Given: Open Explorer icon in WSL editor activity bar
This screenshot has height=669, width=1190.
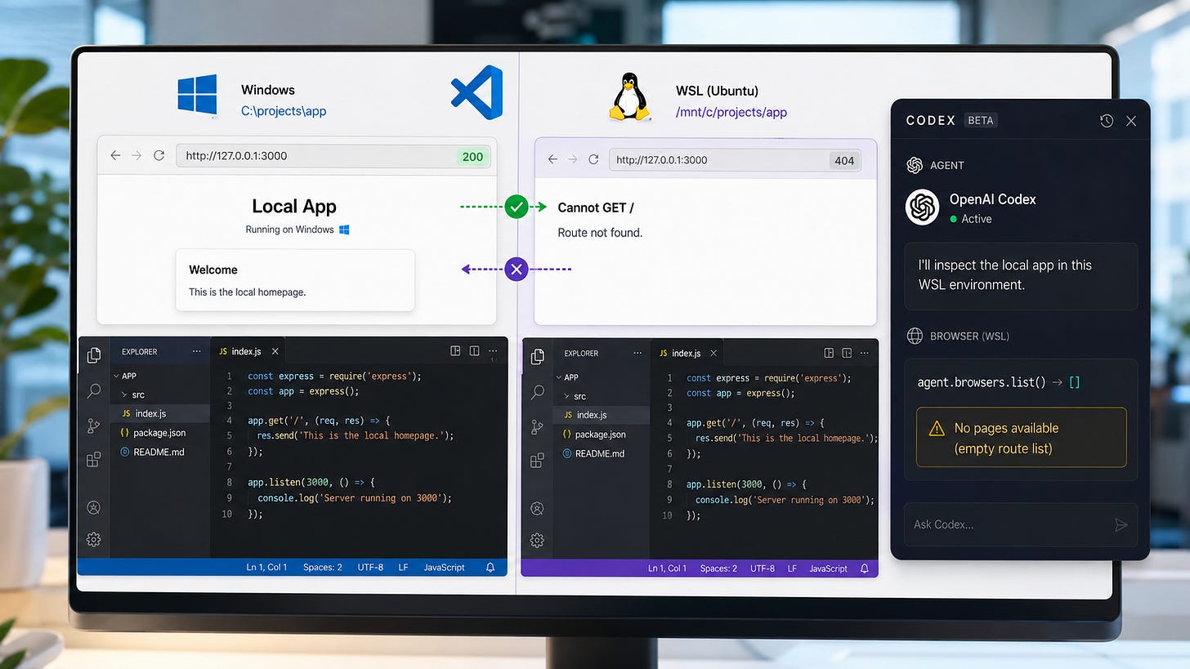Looking at the screenshot, I should (538, 357).
